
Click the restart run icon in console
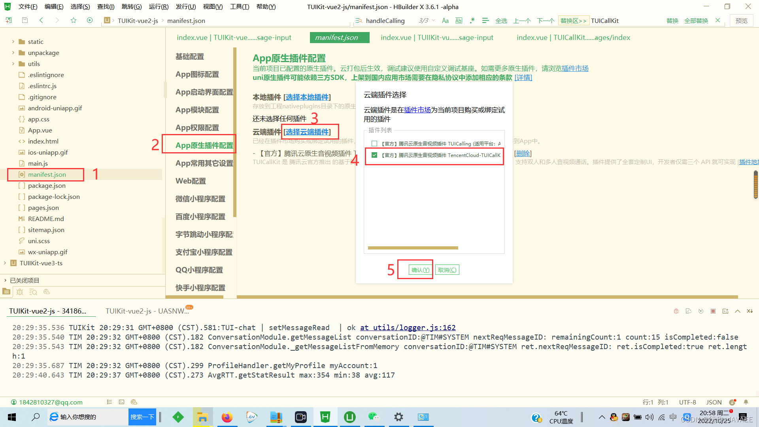pos(688,311)
